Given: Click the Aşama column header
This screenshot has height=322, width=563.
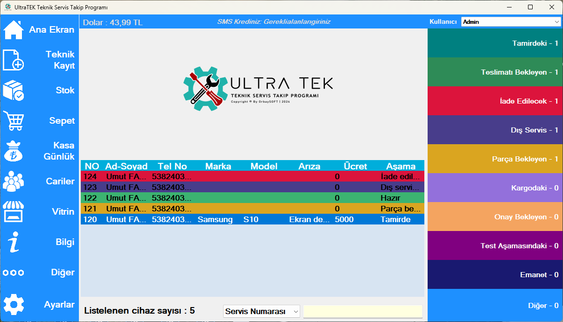Looking at the screenshot, I should click(401, 166).
